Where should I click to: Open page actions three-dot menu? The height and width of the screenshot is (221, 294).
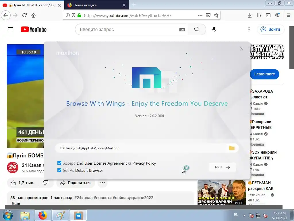coord(200,15)
